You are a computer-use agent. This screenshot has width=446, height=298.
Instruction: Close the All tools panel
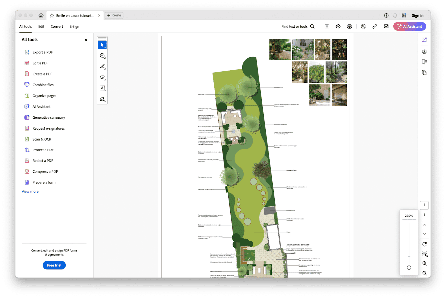[86, 40]
